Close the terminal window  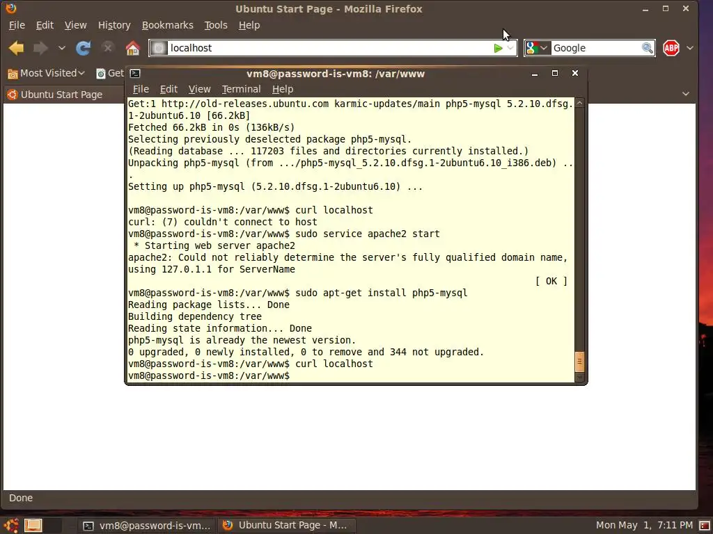tap(575, 73)
